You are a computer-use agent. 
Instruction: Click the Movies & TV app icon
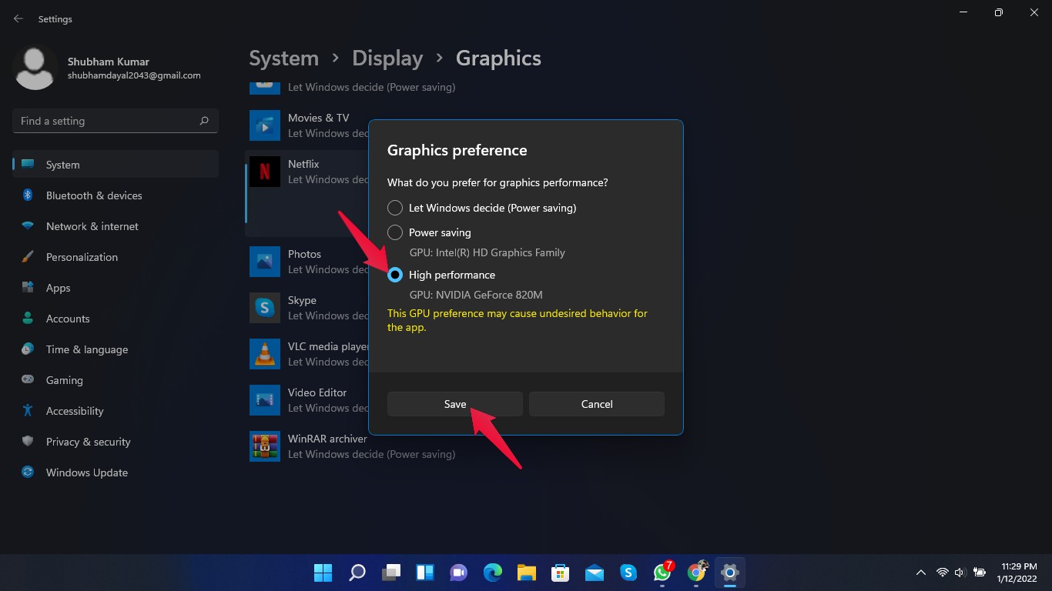click(265, 125)
